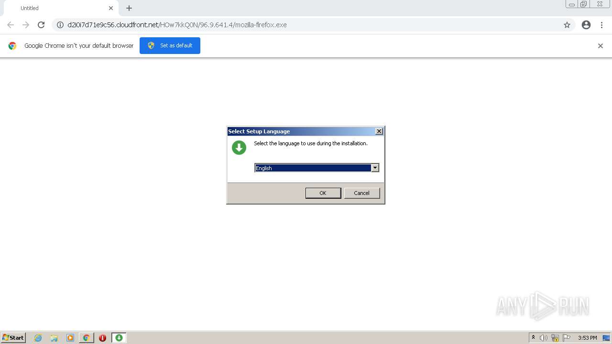Image resolution: width=612 pixels, height=344 pixels.
Task: Open the red Opera icon in taskbar
Action: 102,338
